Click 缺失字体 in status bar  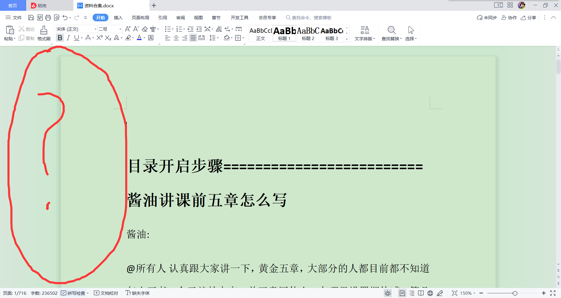[x=137, y=293]
